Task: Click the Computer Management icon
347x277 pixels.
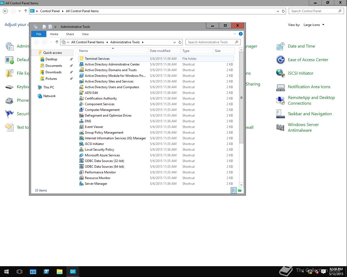Action: (x=81, y=110)
